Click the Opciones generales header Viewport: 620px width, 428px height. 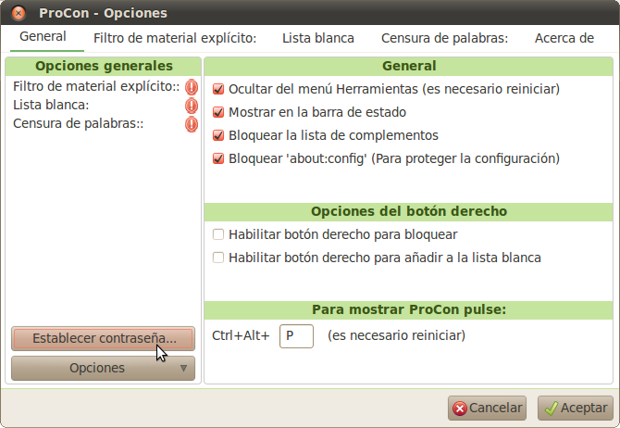[104, 66]
